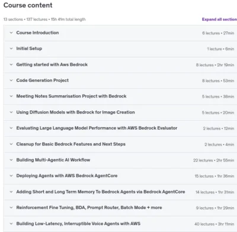Image resolution: width=237 pixels, height=232 pixels.
Task: Expand Code Generation Project chevron
Action: point(11,80)
